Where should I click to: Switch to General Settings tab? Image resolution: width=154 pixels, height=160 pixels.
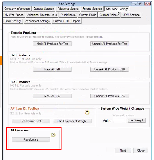[44, 9]
